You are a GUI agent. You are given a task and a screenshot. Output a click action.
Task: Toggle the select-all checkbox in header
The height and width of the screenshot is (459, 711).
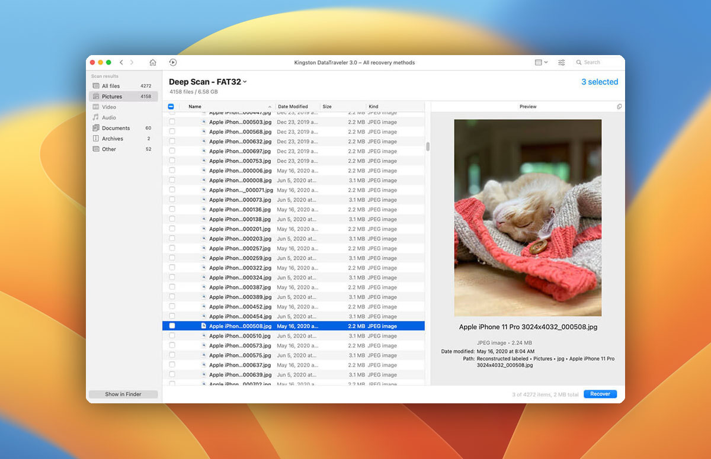171,107
